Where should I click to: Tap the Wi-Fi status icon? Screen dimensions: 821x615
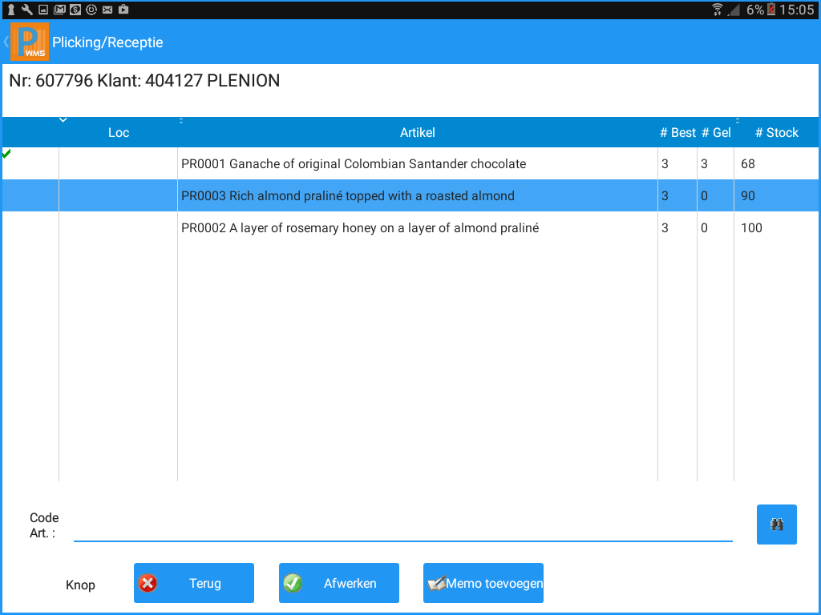click(x=717, y=10)
